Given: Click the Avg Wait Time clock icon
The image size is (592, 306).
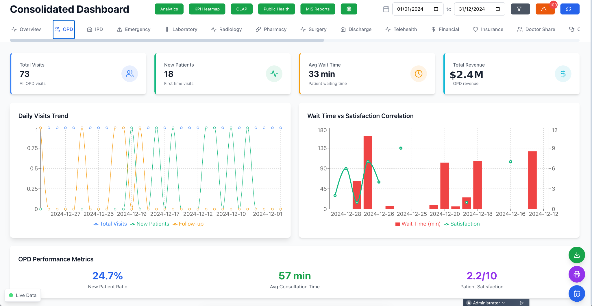Looking at the screenshot, I should (x=419, y=74).
